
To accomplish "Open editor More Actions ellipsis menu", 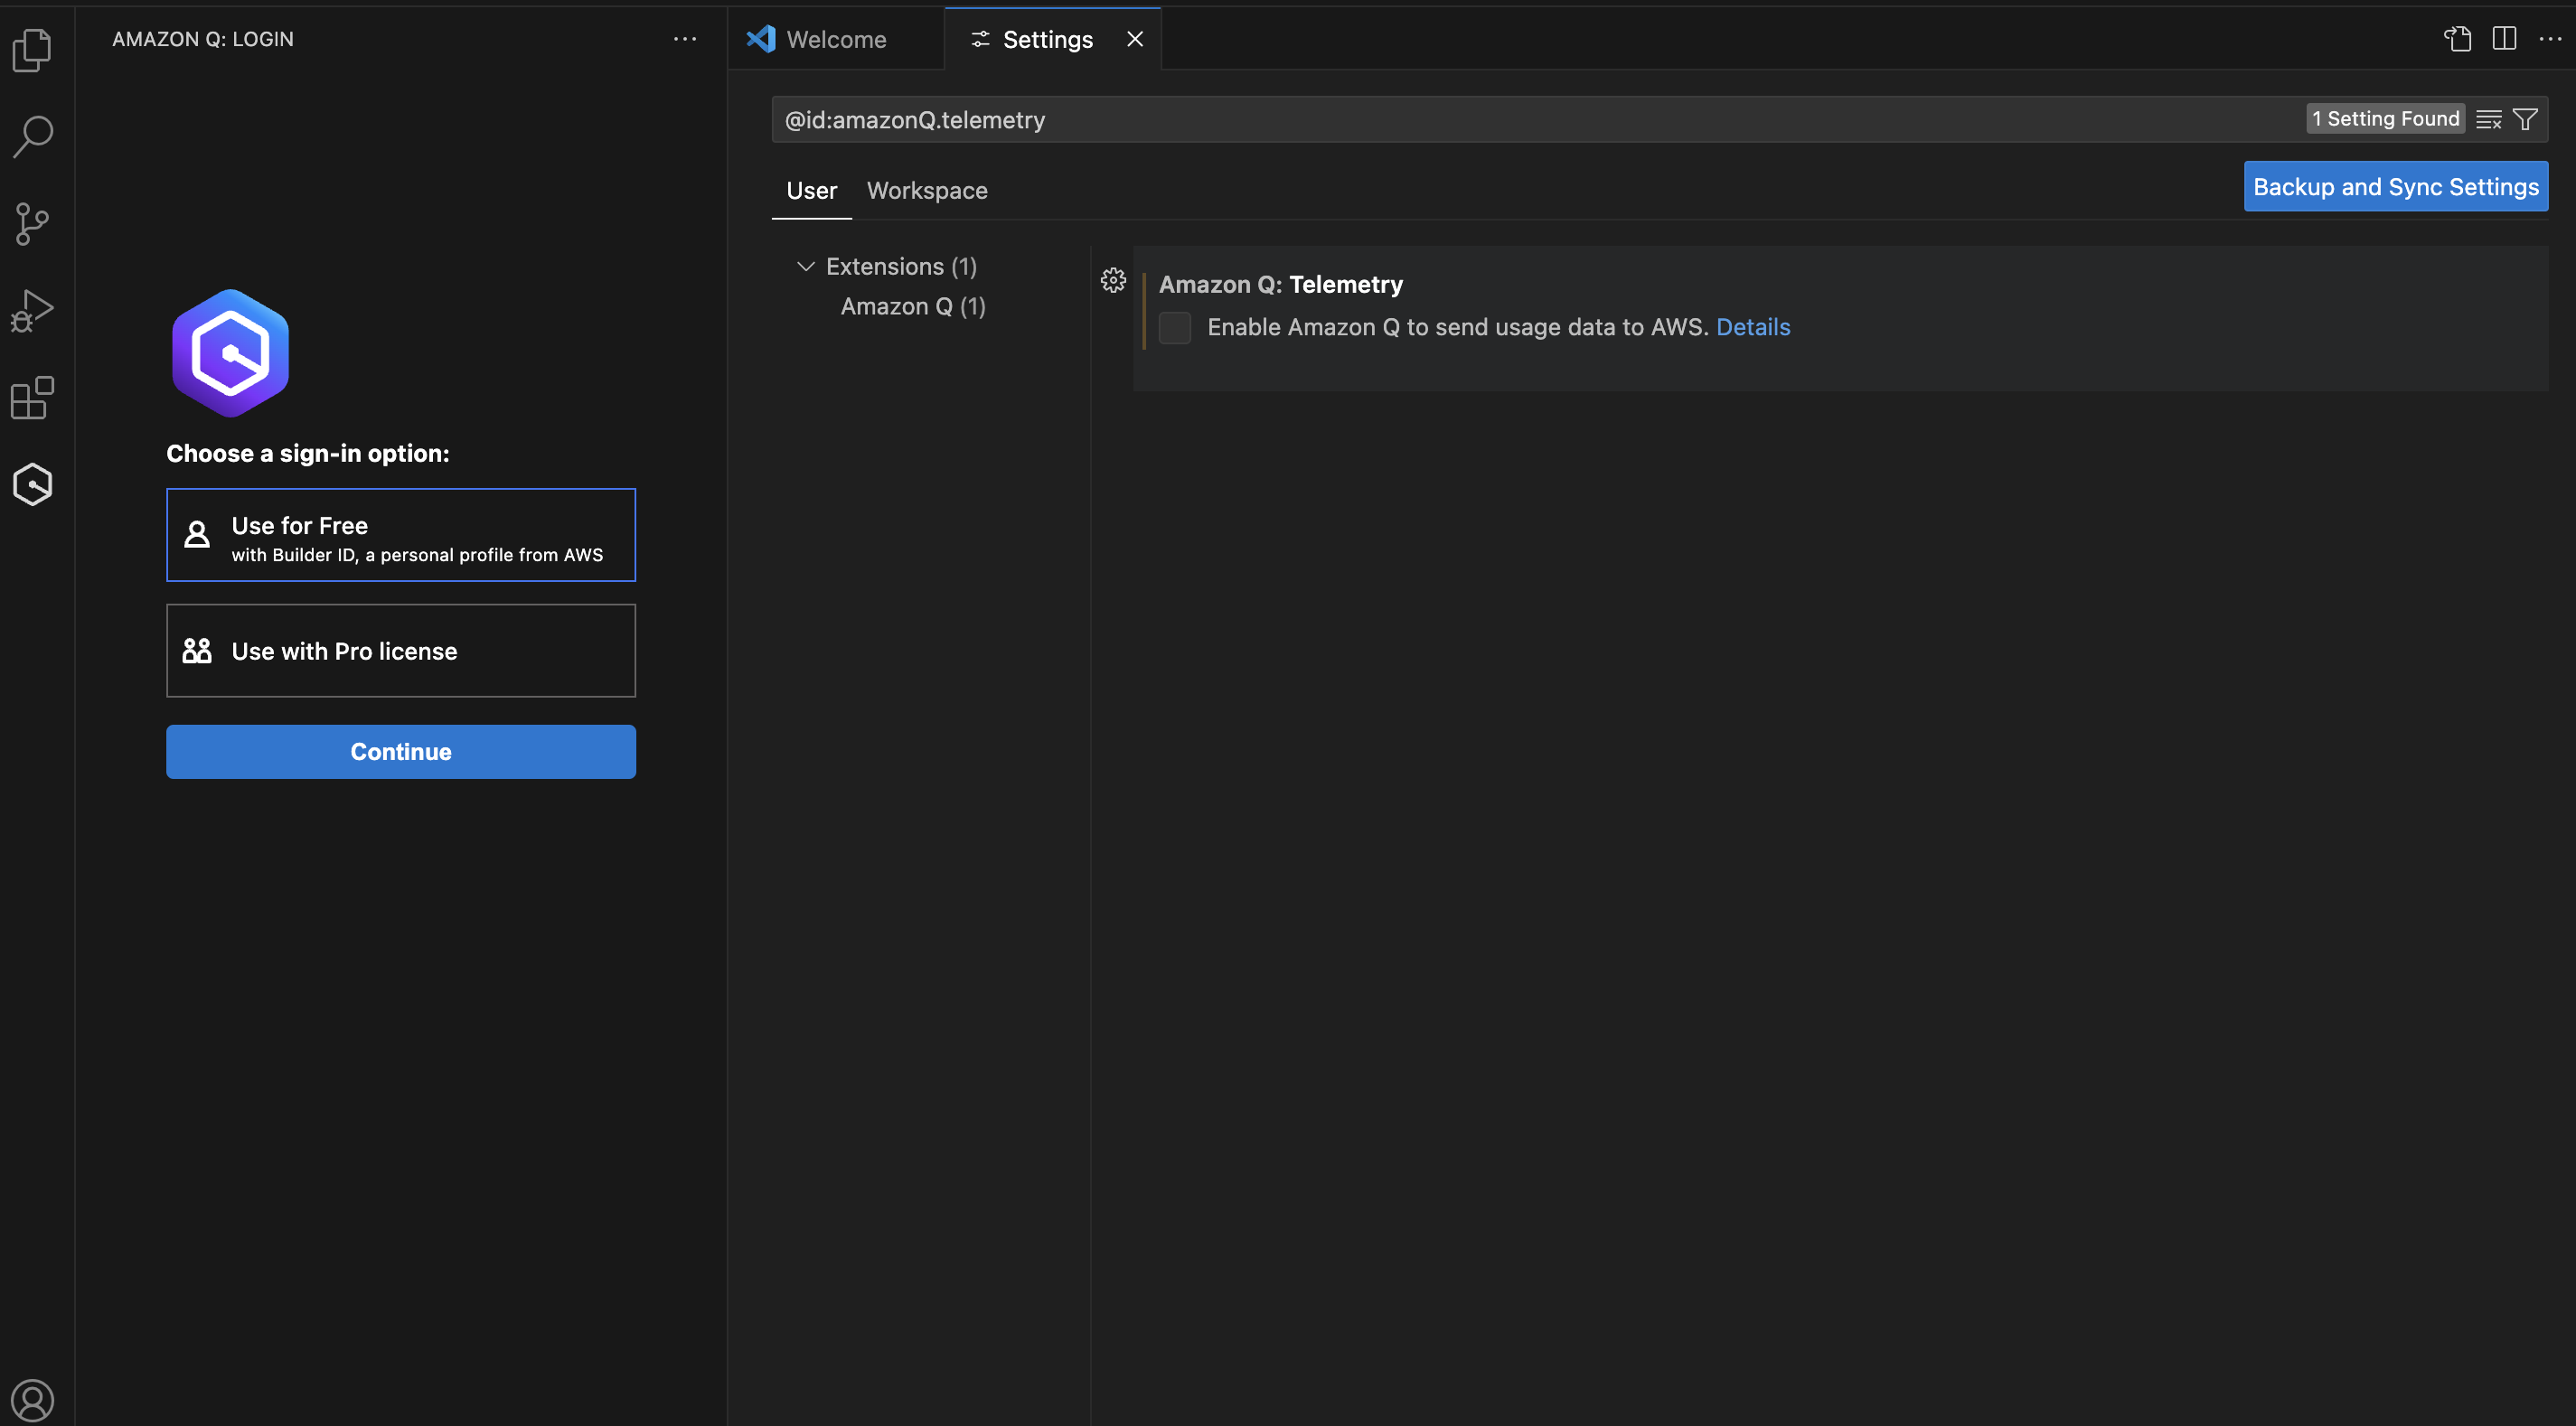I will pos(2550,39).
